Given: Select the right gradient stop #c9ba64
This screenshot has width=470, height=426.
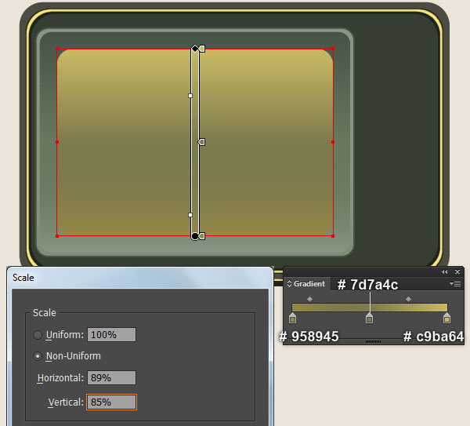Looking at the screenshot, I should [446, 319].
